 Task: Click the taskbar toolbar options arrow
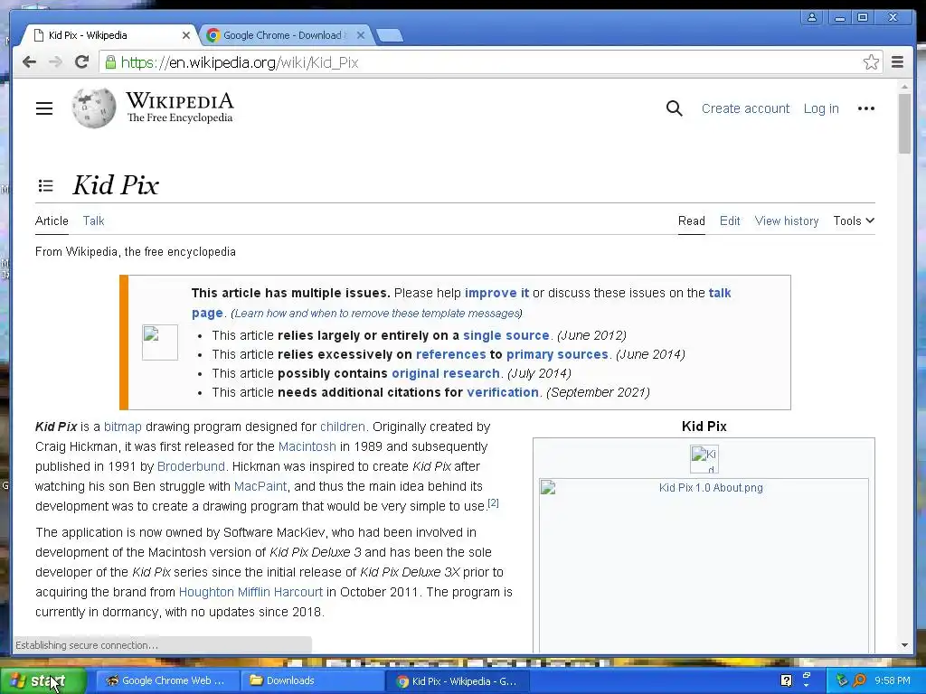pyautogui.click(x=806, y=686)
